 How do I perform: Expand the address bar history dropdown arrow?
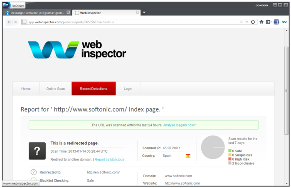[x=247, y=22]
